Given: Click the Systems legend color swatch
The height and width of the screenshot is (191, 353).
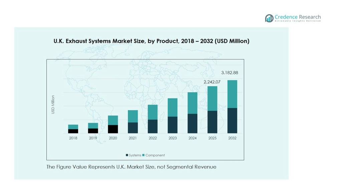Looking at the screenshot, I should pos(127,155).
